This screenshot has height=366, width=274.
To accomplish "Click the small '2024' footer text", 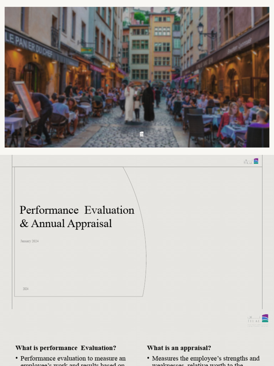I will [x=26, y=289].
